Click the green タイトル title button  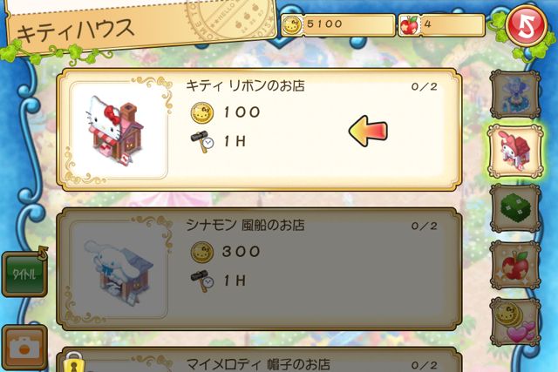click(x=24, y=274)
